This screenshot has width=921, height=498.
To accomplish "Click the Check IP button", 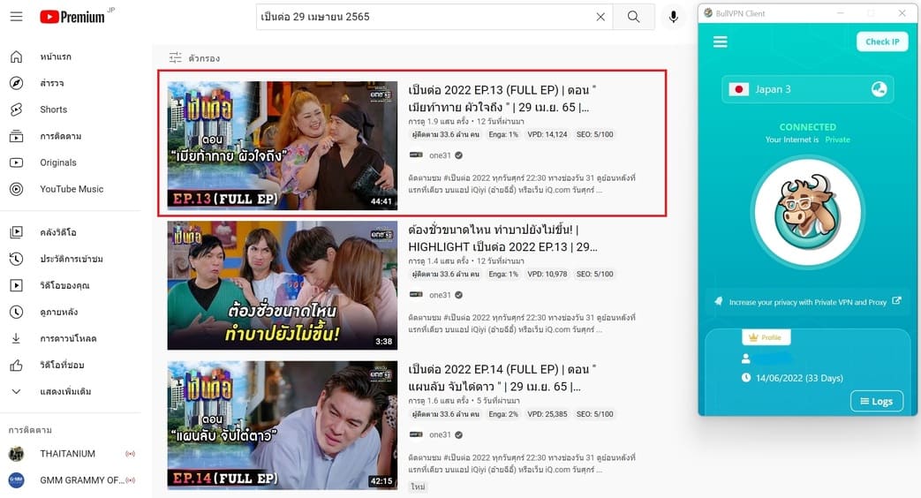I will click(882, 41).
